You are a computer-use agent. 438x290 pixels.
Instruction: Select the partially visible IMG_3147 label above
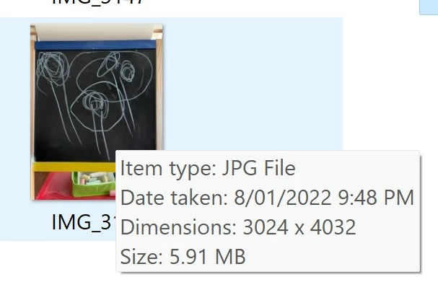pos(97,2)
